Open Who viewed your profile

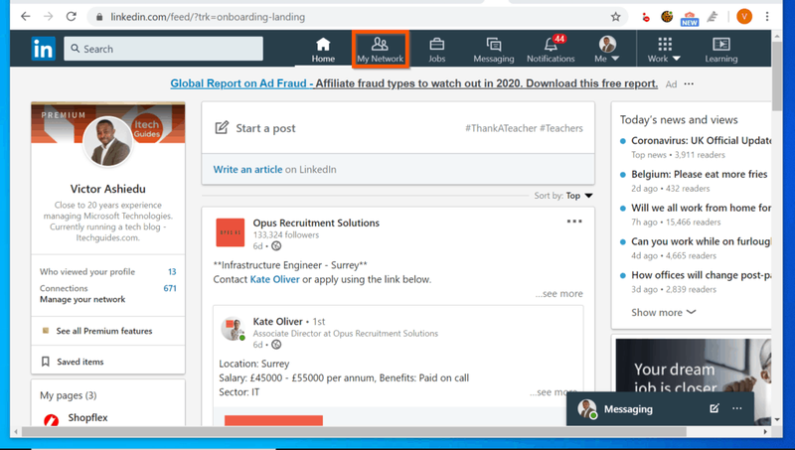tap(108, 271)
